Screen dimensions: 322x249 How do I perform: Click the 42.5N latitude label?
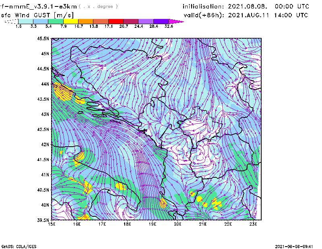click(43, 129)
